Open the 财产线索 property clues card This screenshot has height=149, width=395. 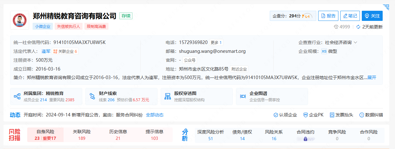click(x=121, y=96)
